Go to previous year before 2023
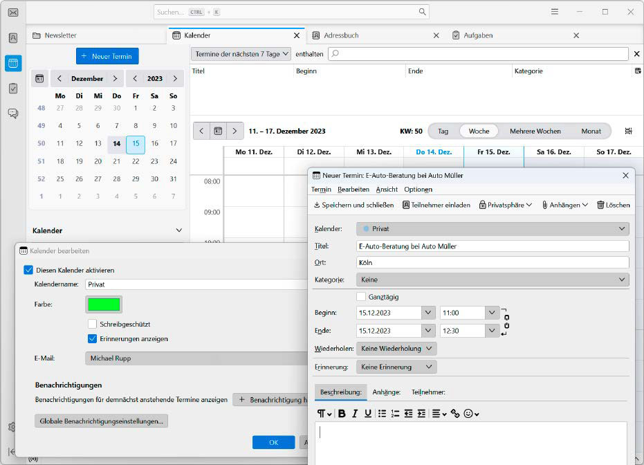 (x=135, y=78)
